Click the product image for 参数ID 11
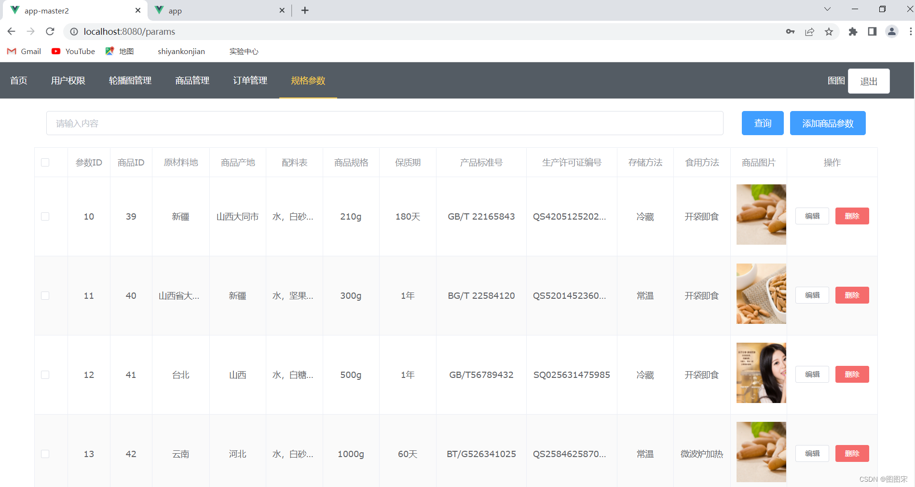Viewport: 915px width, 487px height. coord(761,293)
